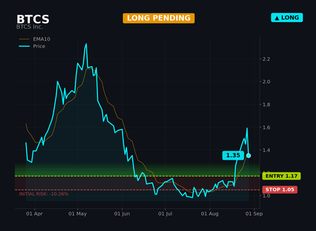Viewport: 316px width, 231px height.
Task: Click the INITIAL RISK -10.26% label
Action: point(44,194)
